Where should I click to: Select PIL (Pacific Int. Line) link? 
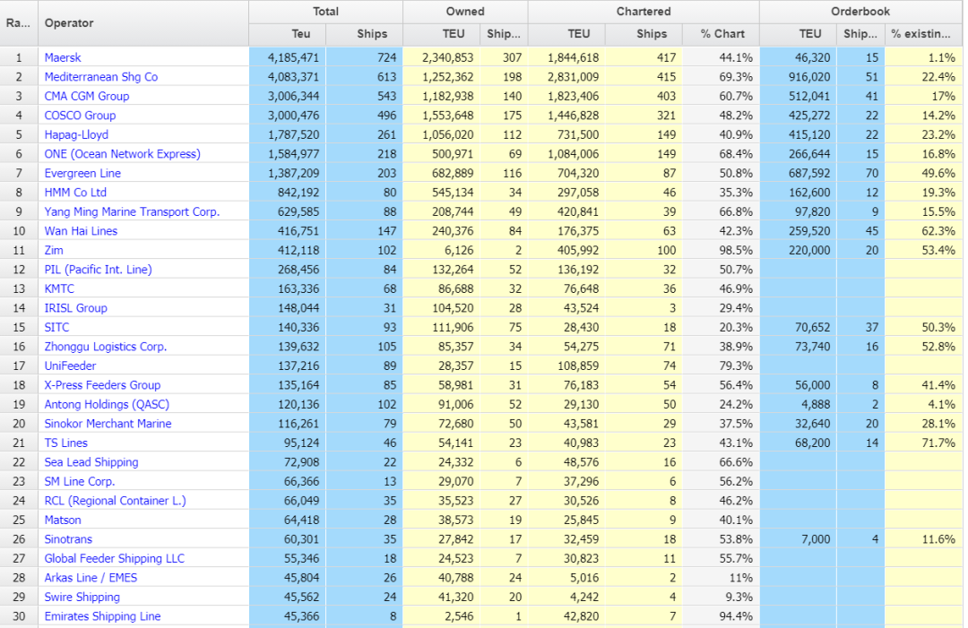click(98, 270)
